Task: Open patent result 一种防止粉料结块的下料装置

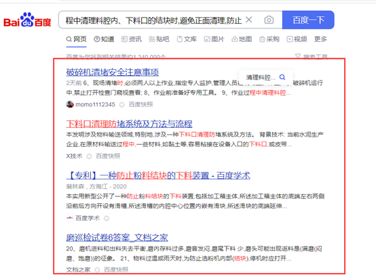Action: click(158, 175)
